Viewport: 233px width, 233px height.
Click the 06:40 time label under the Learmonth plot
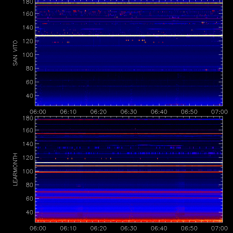(159, 228)
